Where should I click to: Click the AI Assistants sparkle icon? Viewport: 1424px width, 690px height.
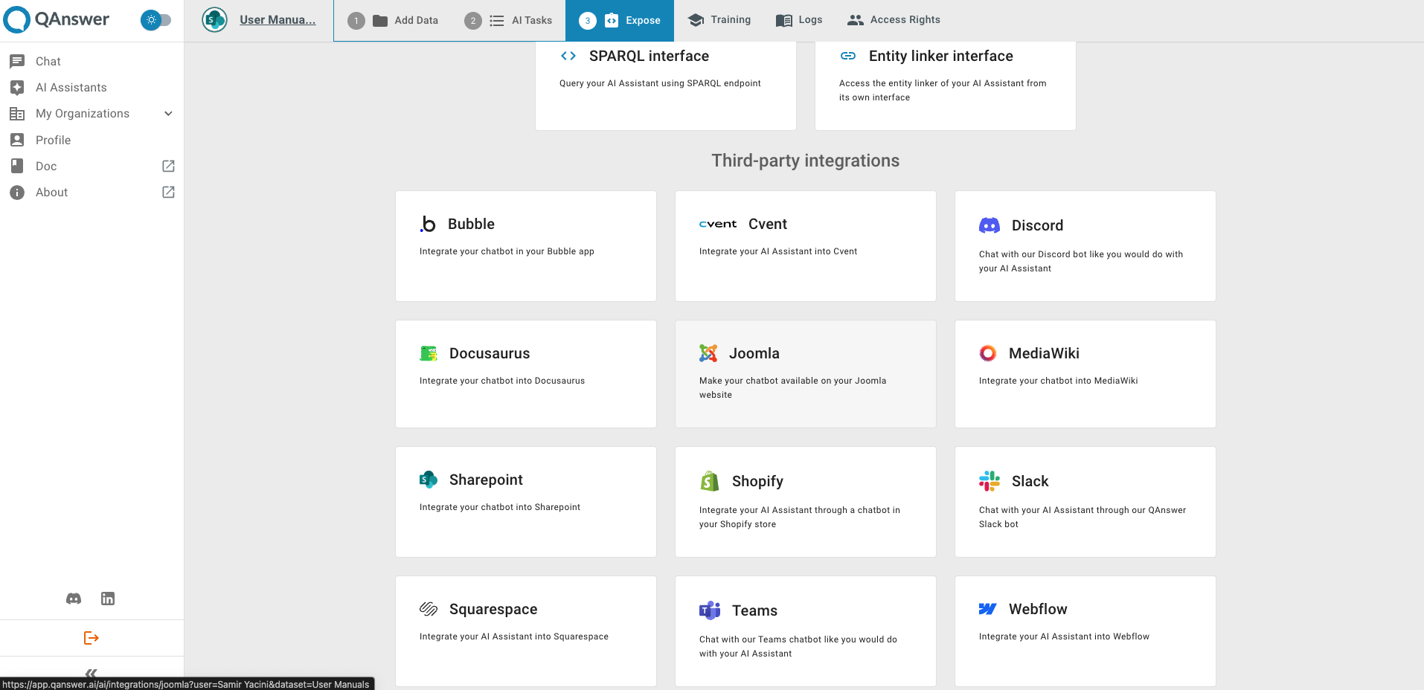point(17,87)
